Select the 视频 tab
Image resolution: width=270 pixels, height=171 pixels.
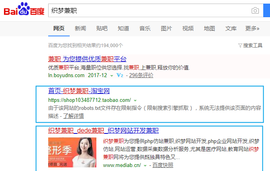pos(188,28)
